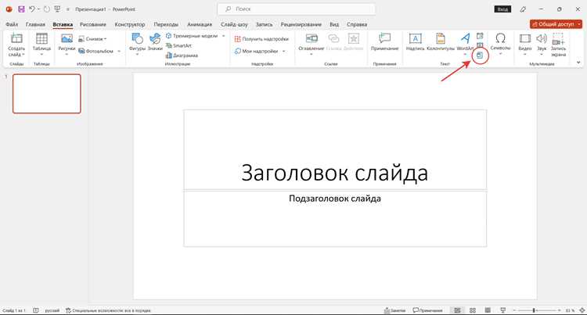
Task: Open the Фотоальбом dropdown arrow
Action: click(119, 51)
